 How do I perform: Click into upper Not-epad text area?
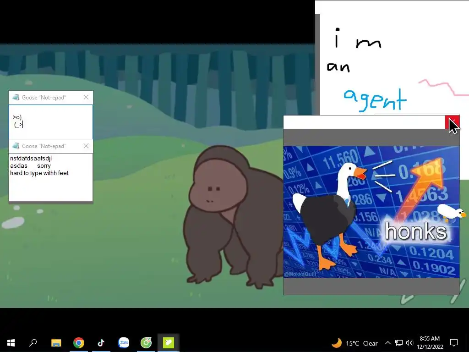(x=51, y=122)
